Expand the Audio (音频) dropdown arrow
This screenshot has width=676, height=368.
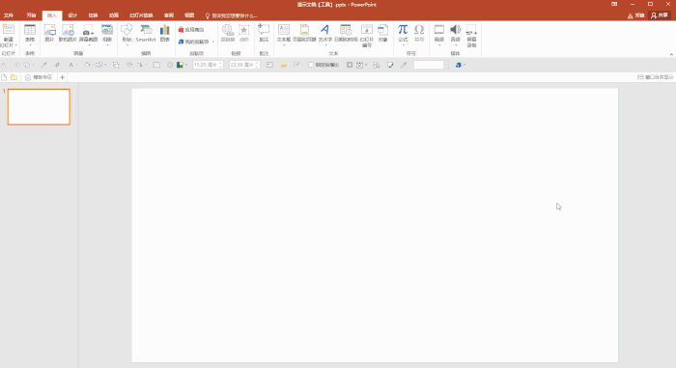click(x=456, y=44)
